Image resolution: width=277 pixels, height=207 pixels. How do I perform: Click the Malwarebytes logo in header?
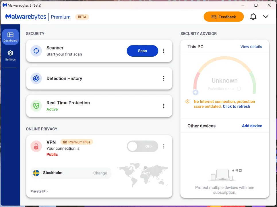pos(26,17)
